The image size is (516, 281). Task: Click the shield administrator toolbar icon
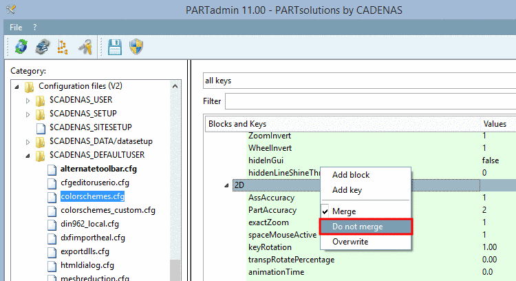pyautogui.click(x=136, y=47)
